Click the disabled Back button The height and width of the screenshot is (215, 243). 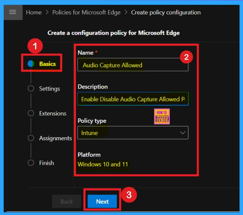click(x=66, y=201)
